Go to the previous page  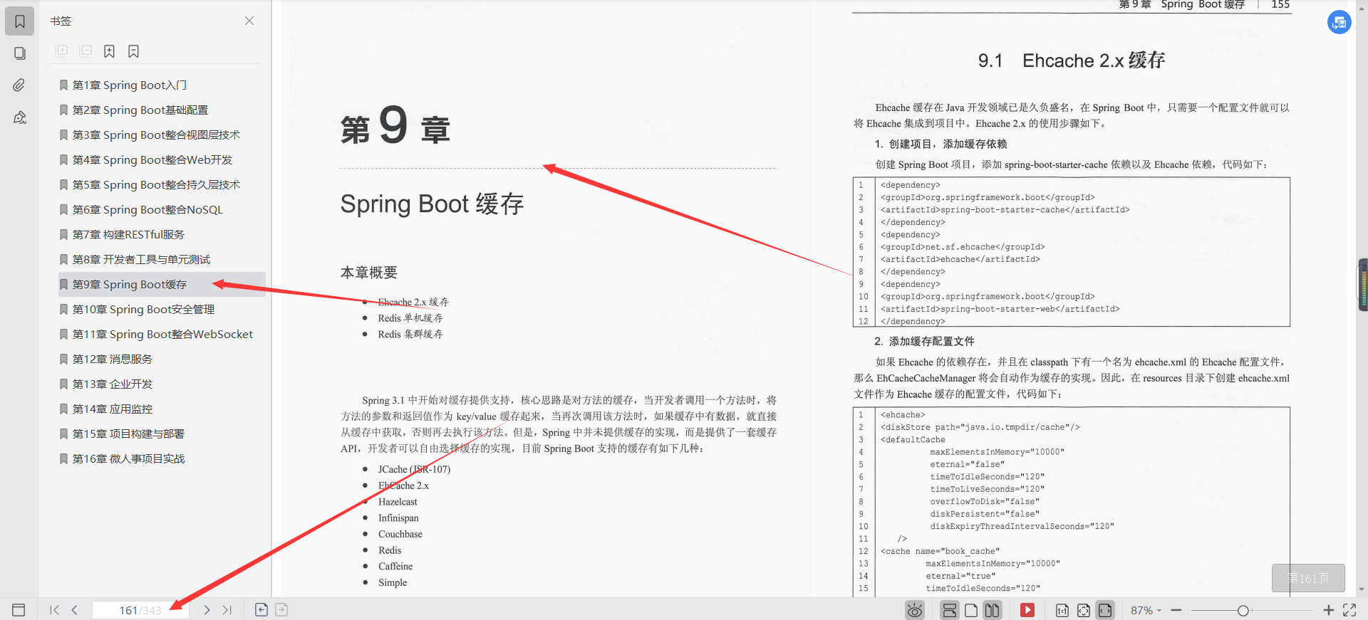tap(74, 610)
